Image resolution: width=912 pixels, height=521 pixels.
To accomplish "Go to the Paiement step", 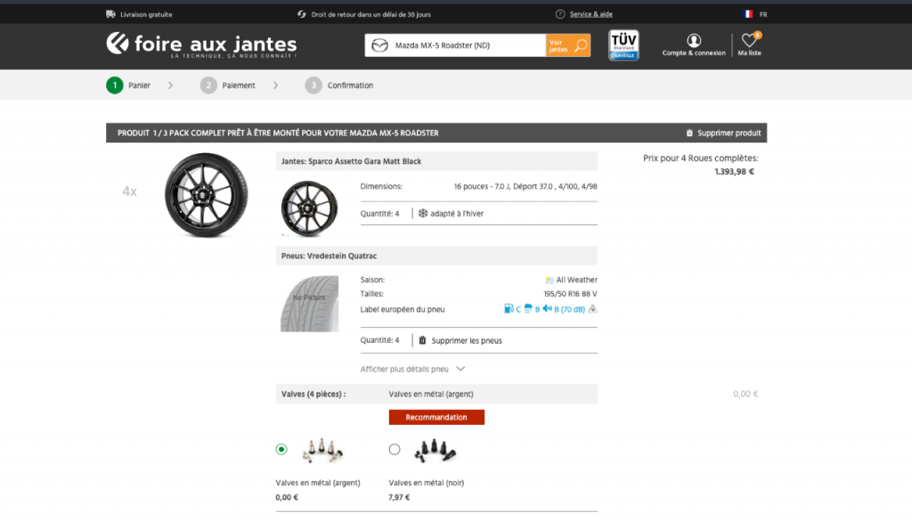I will (x=239, y=85).
